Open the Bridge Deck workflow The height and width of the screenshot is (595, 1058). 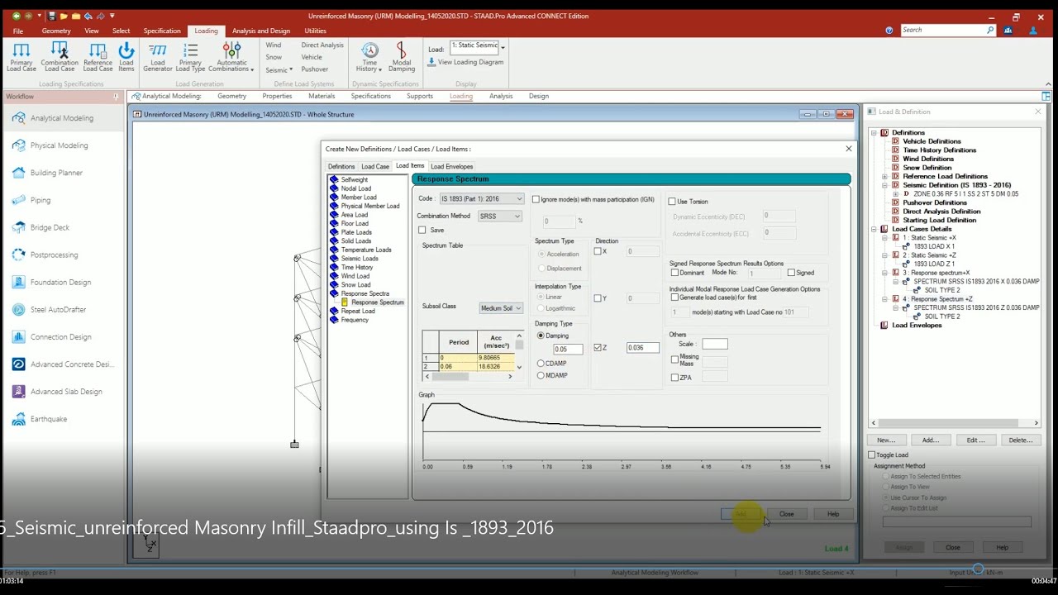(x=50, y=227)
